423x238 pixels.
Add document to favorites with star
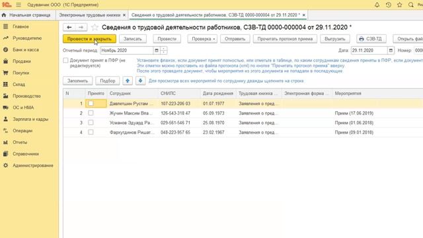95,27
